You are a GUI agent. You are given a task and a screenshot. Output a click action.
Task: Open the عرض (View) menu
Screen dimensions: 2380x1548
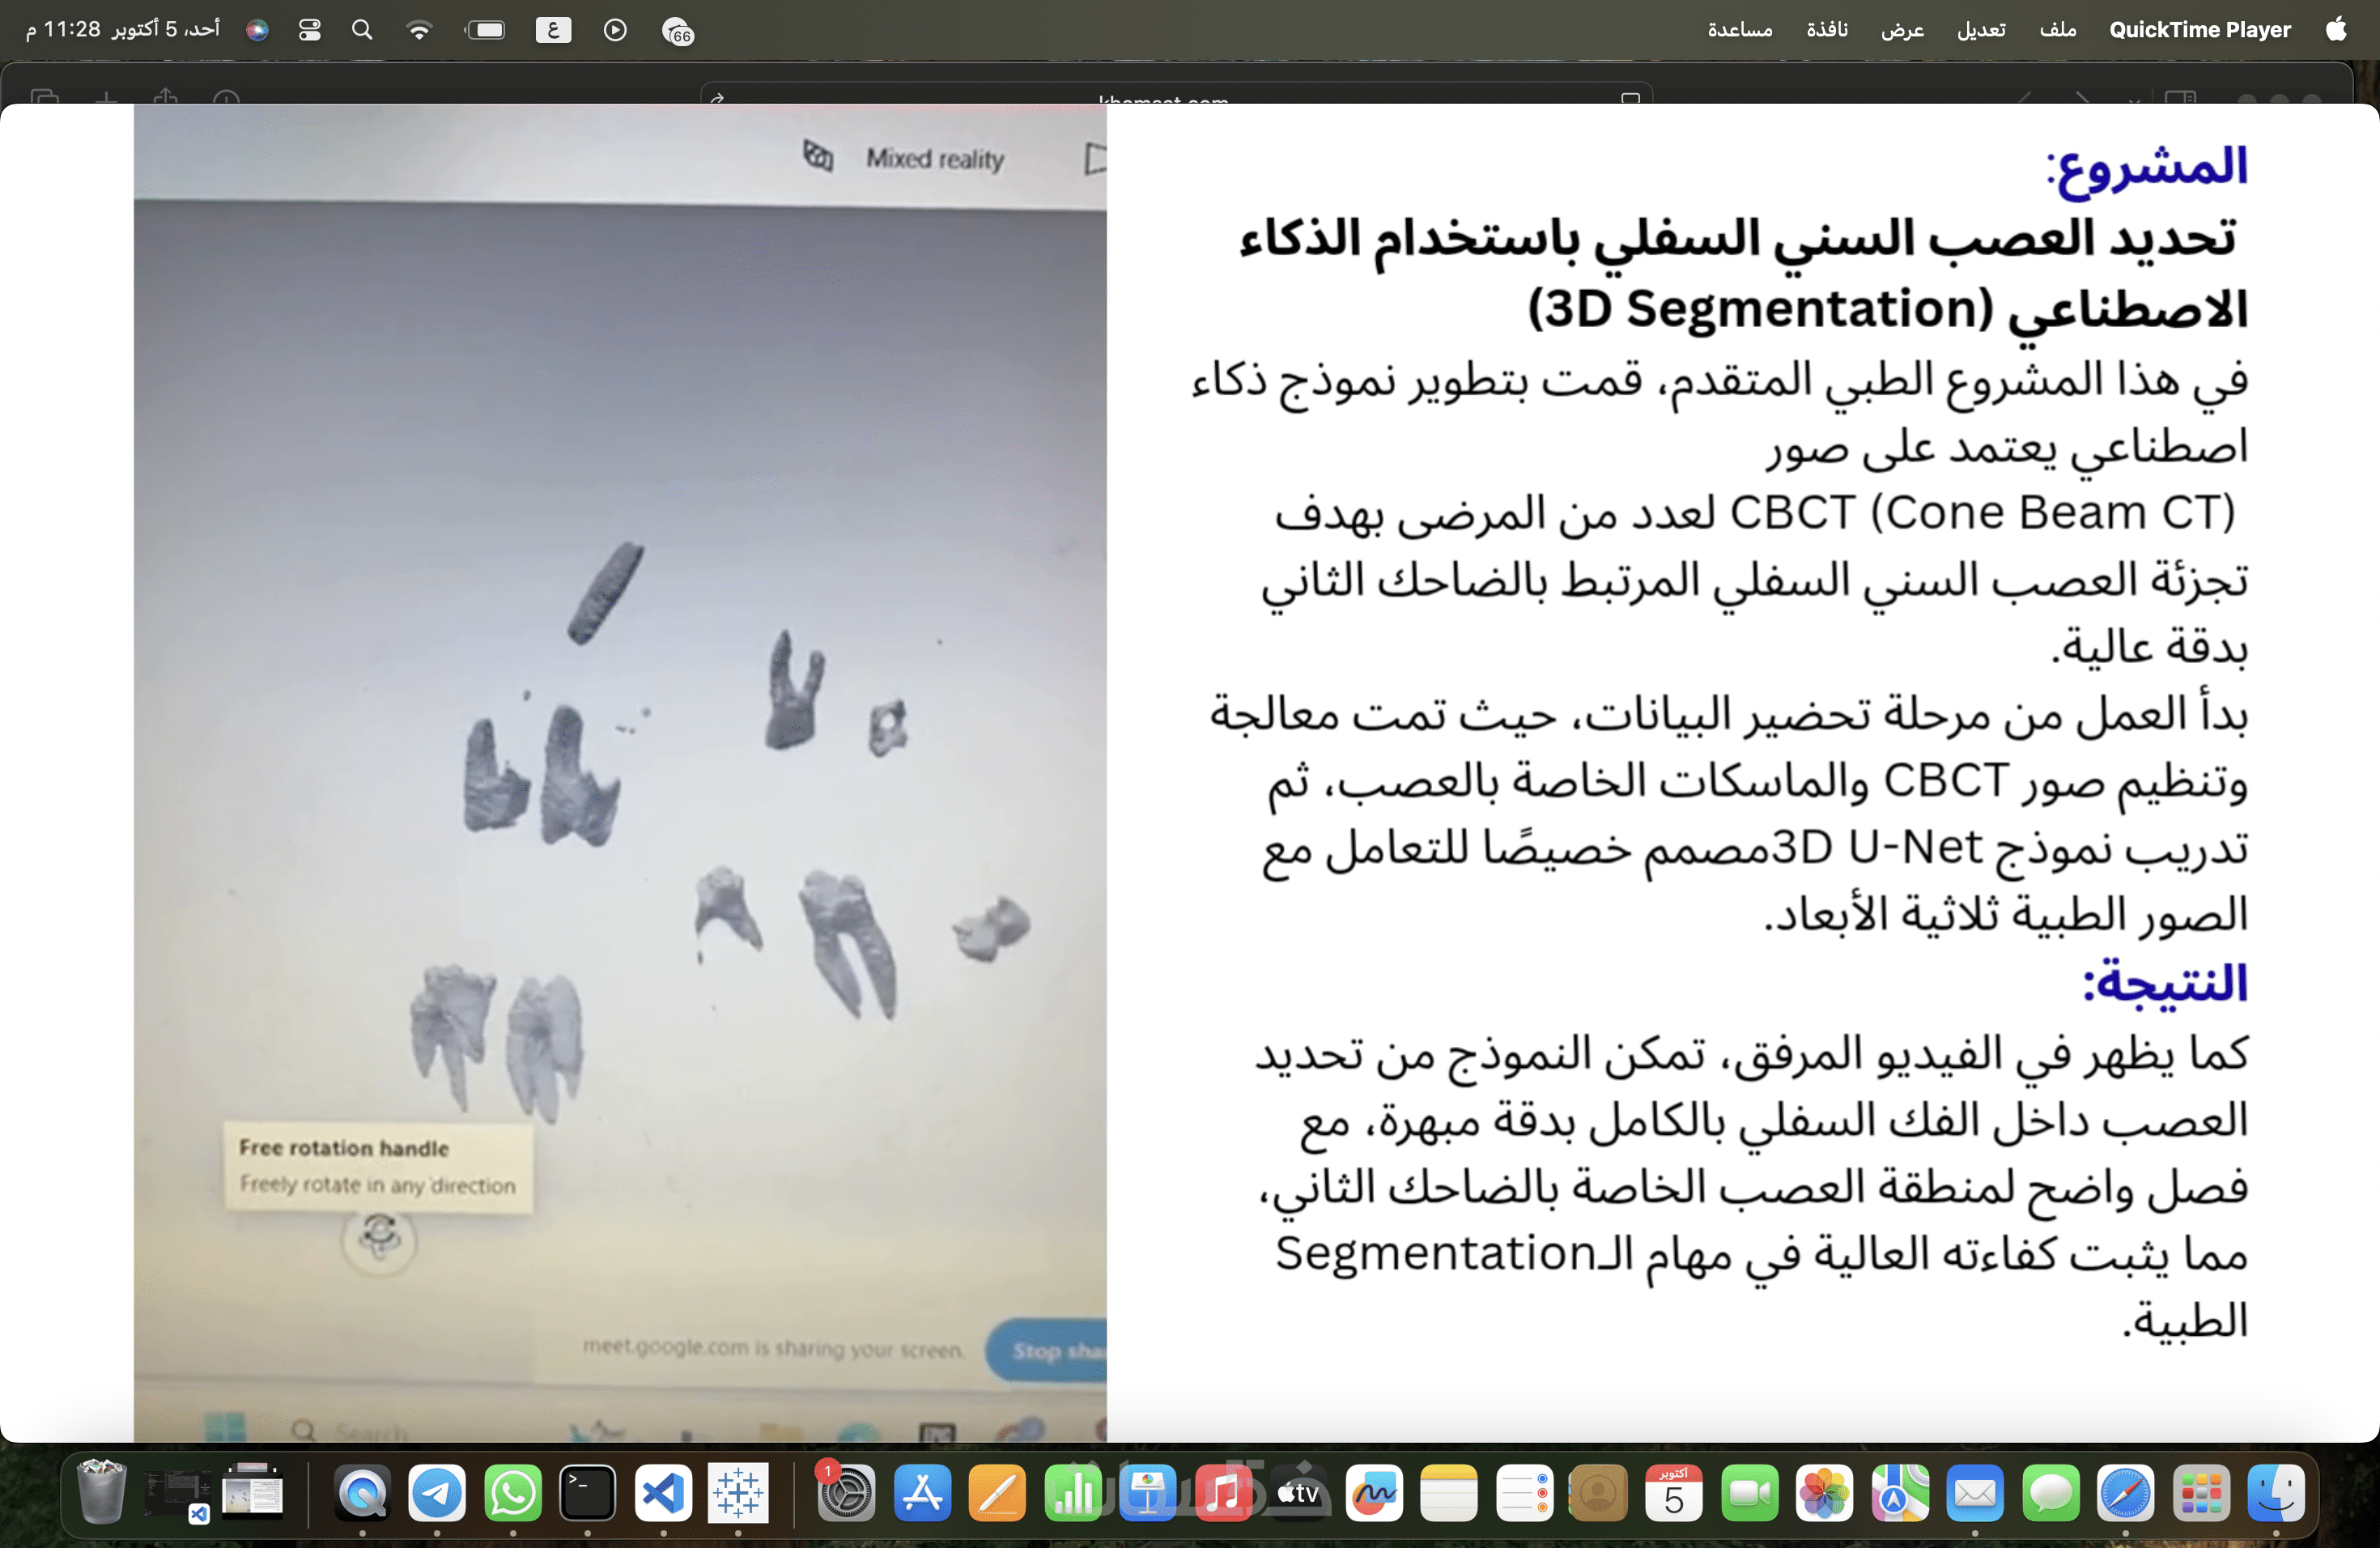1901,30
